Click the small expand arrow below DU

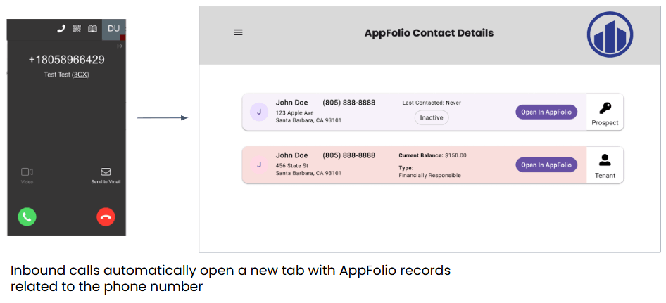pos(120,46)
